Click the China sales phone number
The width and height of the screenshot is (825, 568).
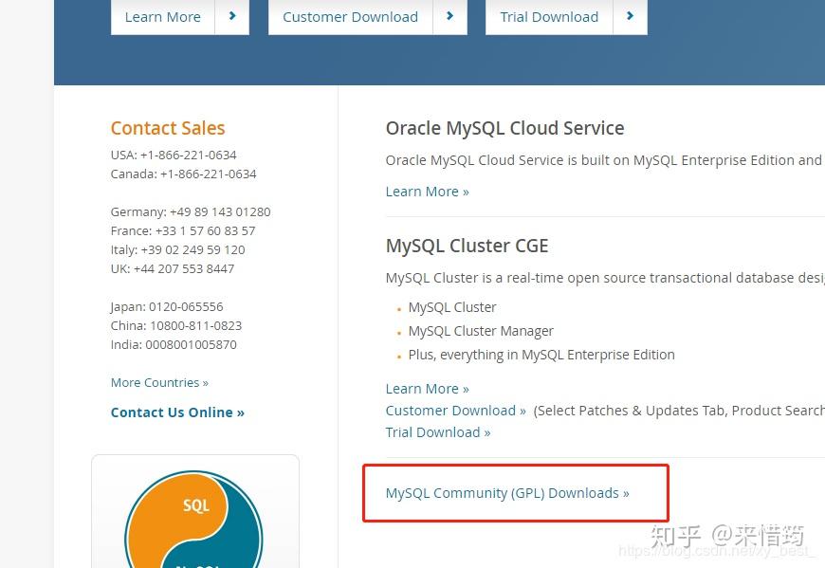pos(195,325)
